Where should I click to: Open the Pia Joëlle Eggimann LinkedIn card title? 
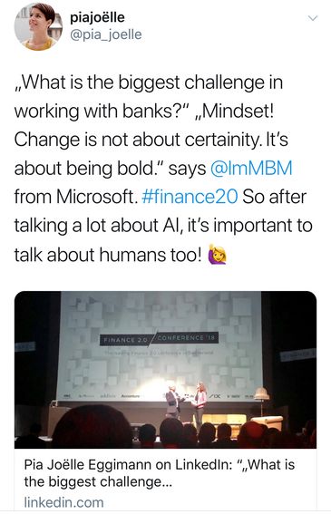[159, 473]
